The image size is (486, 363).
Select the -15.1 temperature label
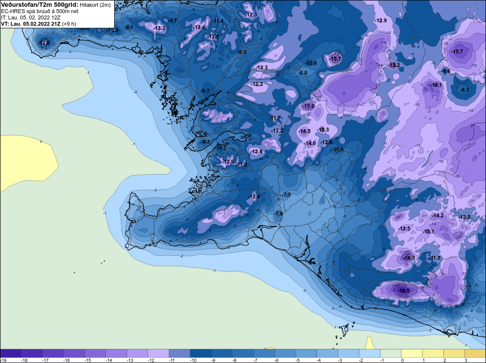(428, 231)
